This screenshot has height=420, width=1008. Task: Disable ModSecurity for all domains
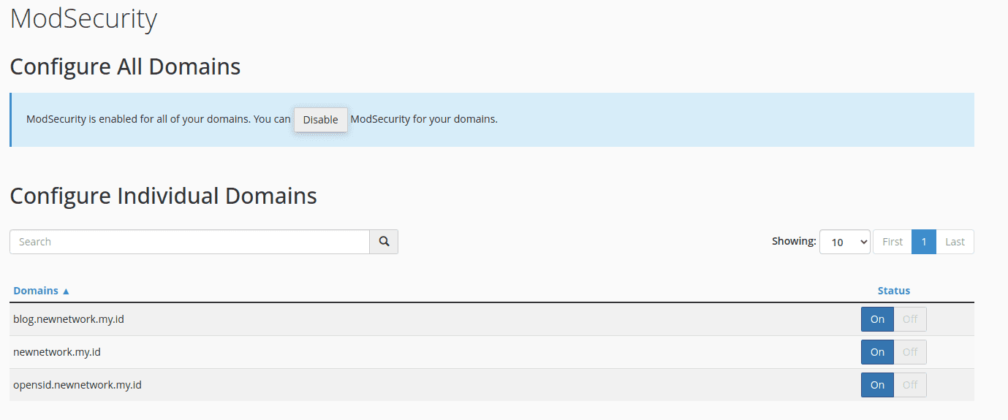pos(321,120)
